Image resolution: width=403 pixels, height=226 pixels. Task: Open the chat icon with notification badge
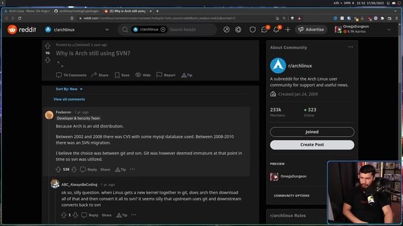pos(264,30)
